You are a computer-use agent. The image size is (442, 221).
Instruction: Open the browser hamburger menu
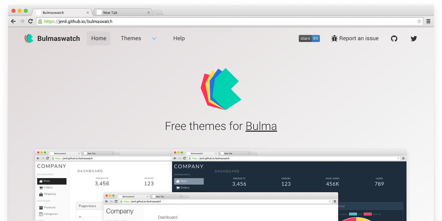point(429,21)
